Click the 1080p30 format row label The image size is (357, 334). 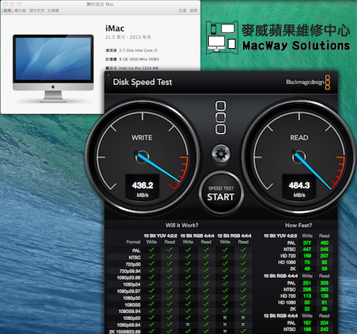click(x=132, y=298)
